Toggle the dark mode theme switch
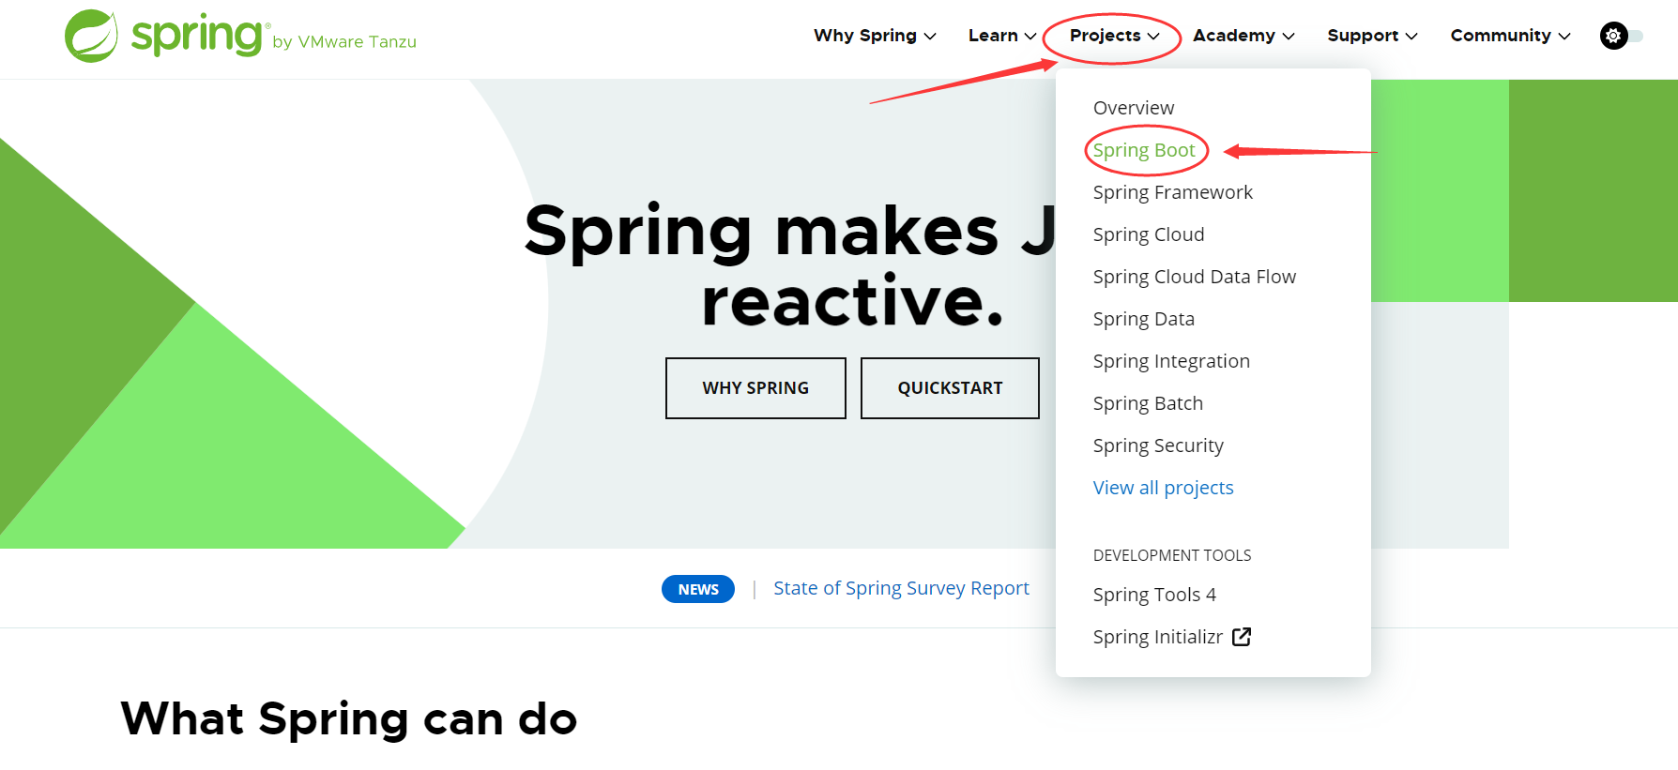Image resolution: width=1678 pixels, height=770 pixels. pos(1621,36)
